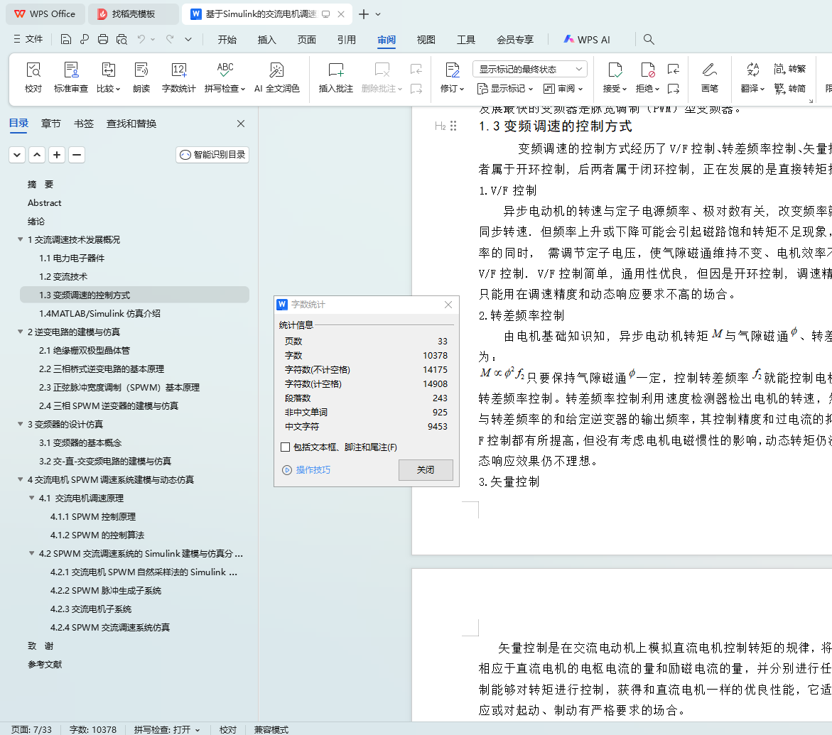Reject changes with 拒绝
Image resolution: width=832 pixels, height=735 pixels.
647,77
